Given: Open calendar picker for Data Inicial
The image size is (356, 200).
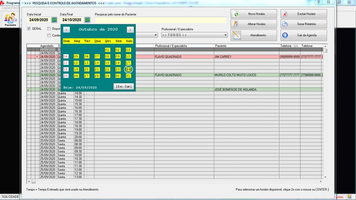Looking at the screenshot, I should coord(54,20).
